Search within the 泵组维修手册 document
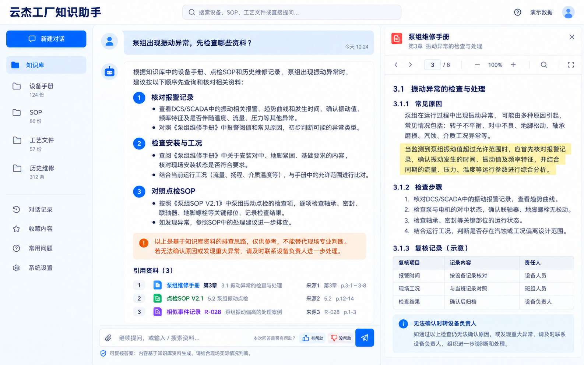This screenshot has height=365, width=584. tap(544, 65)
